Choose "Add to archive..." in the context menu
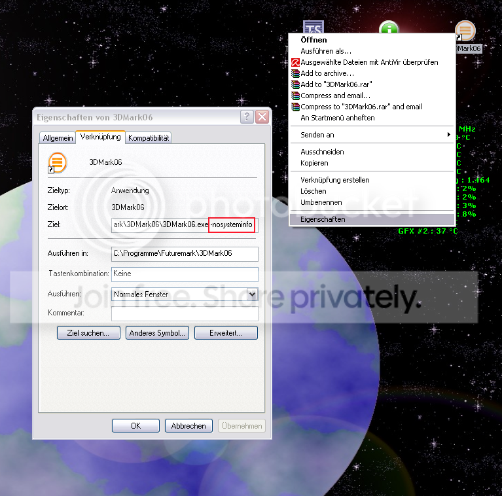The height and width of the screenshot is (496, 502). pos(327,73)
